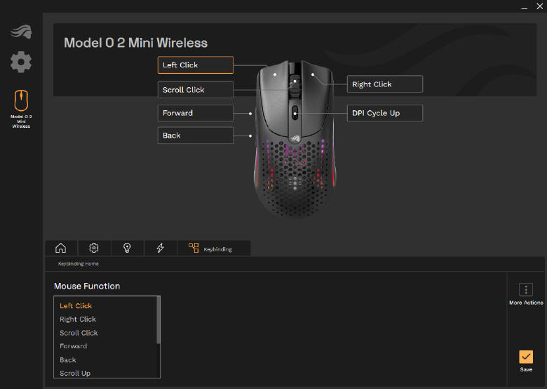
Task: Open the global settings gear in sidebar
Action: click(21, 62)
